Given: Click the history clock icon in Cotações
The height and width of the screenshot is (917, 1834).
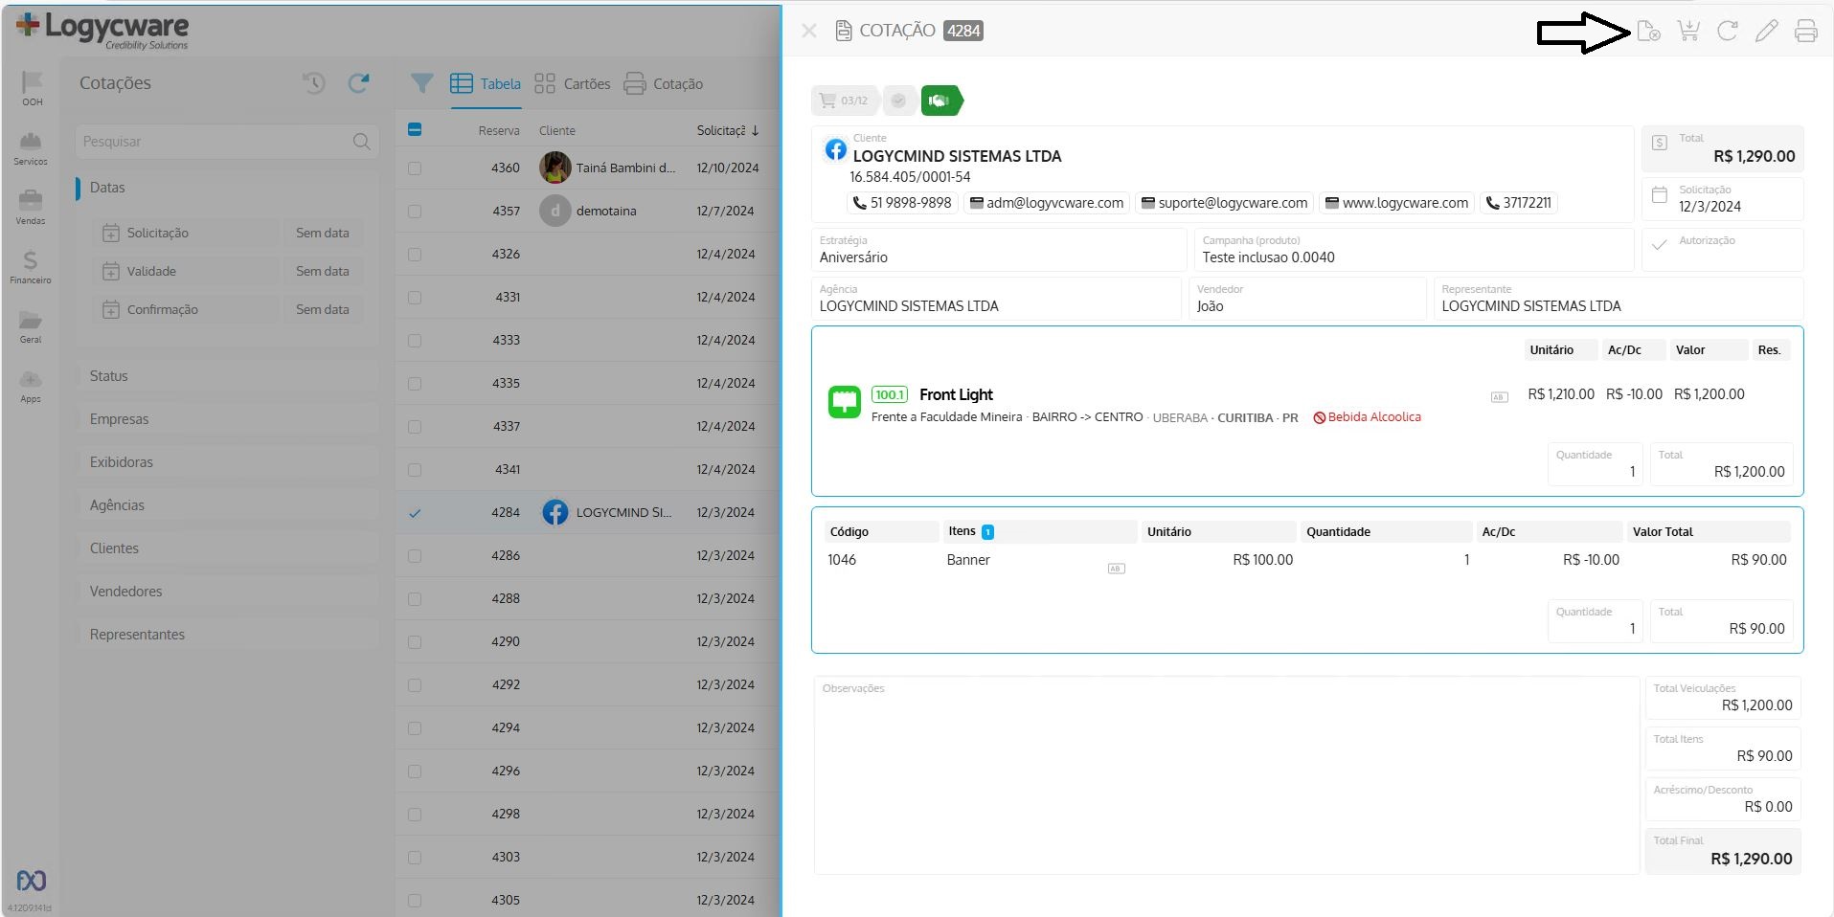Looking at the screenshot, I should 314,83.
